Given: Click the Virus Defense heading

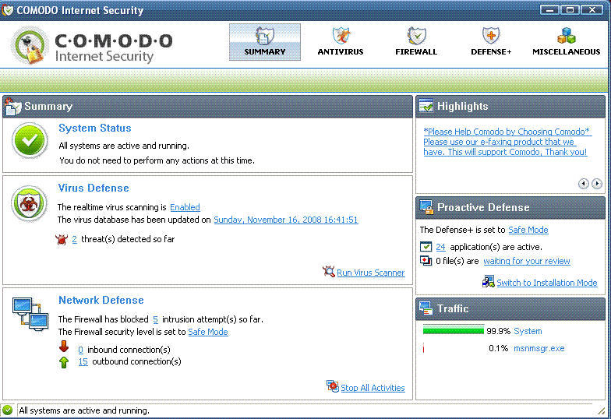Looking at the screenshot, I should point(94,188).
